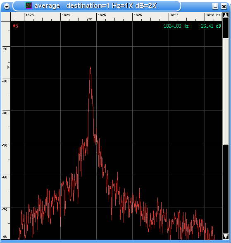
Task: Click the Hz unit label on the ruler
Action: pos(218,15)
